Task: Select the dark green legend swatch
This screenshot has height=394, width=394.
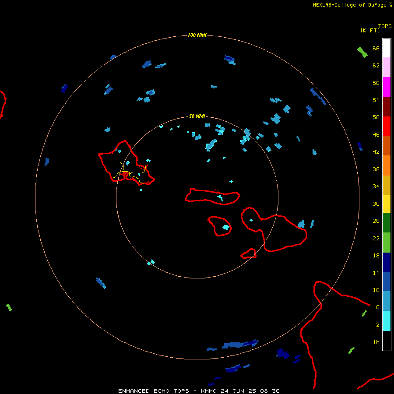Action: click(387, 223)
